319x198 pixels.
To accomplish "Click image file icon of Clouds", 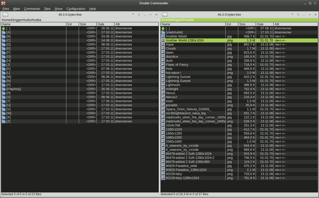I will pyautogui.click(x=163, y=49).
